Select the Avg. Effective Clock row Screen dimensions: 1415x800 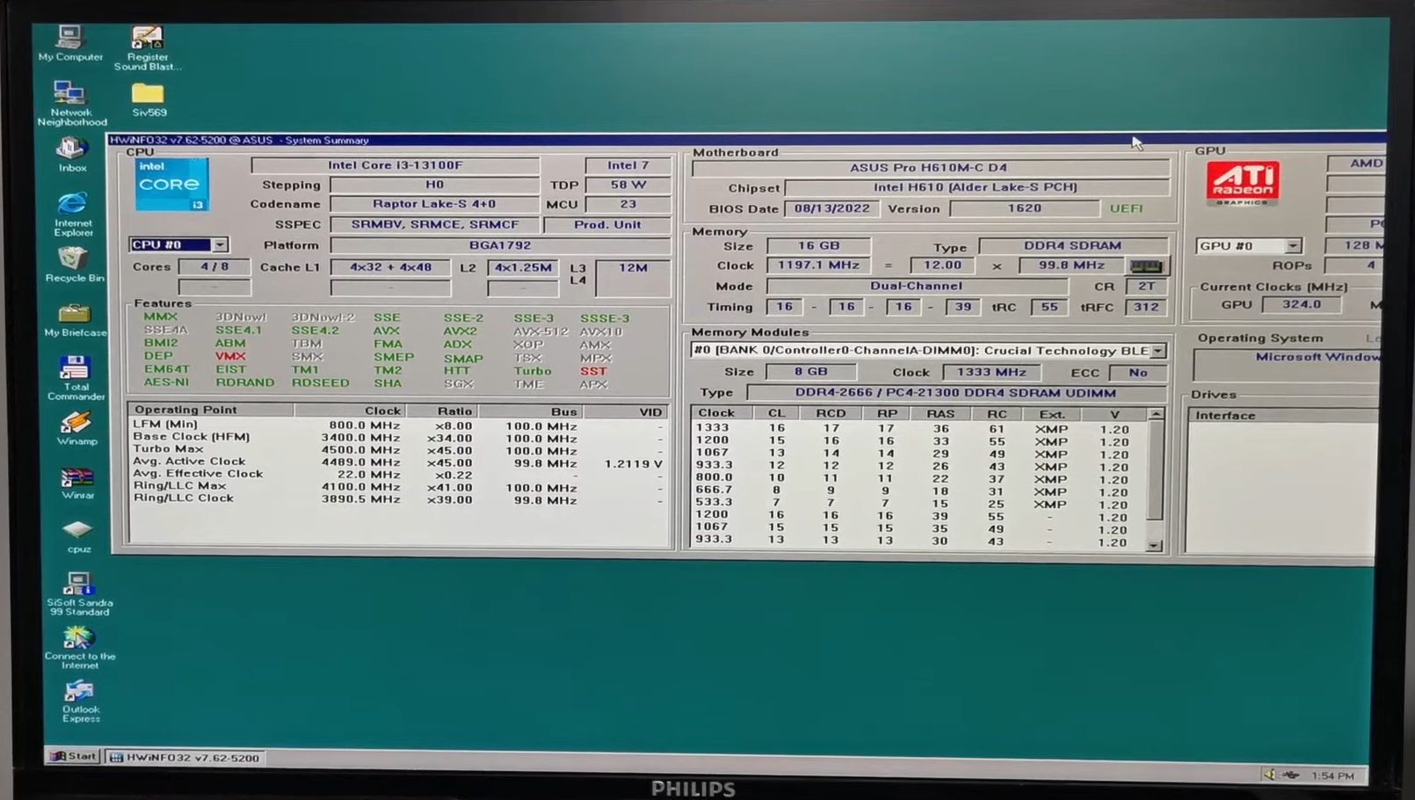[398, 474]
